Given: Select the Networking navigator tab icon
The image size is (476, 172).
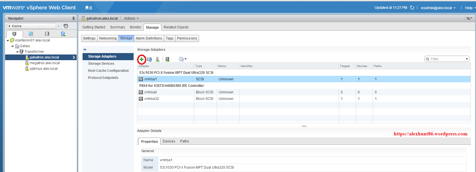Looking at the screenshot, I should [x=63, y=34].
